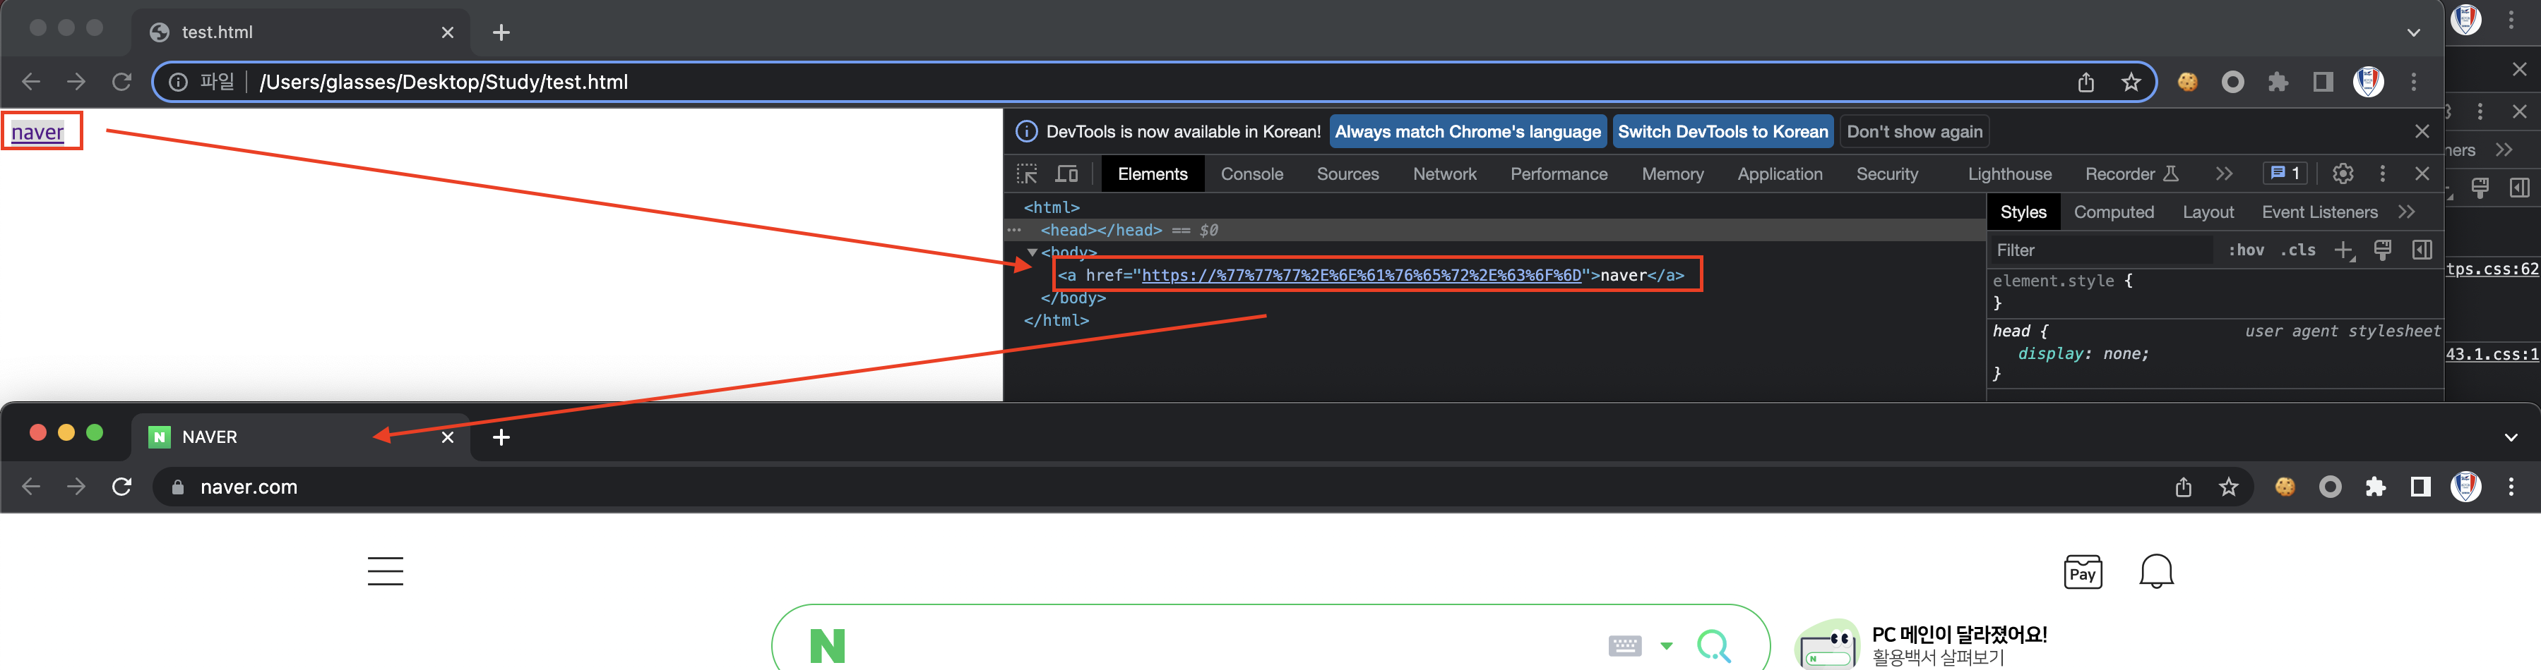
Task: Activate the DevTools inspect element picker
Action: coord(1027,173)
